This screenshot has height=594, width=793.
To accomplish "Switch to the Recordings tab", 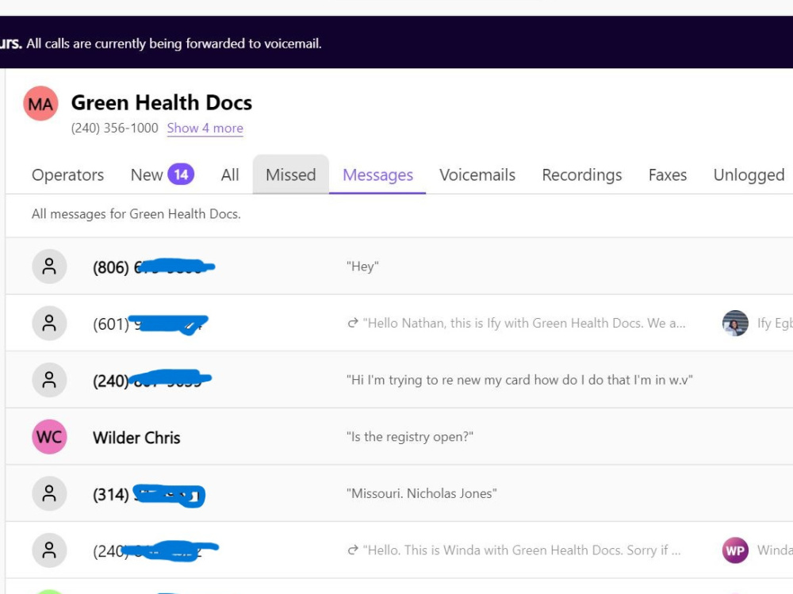I will click(582, 174).
